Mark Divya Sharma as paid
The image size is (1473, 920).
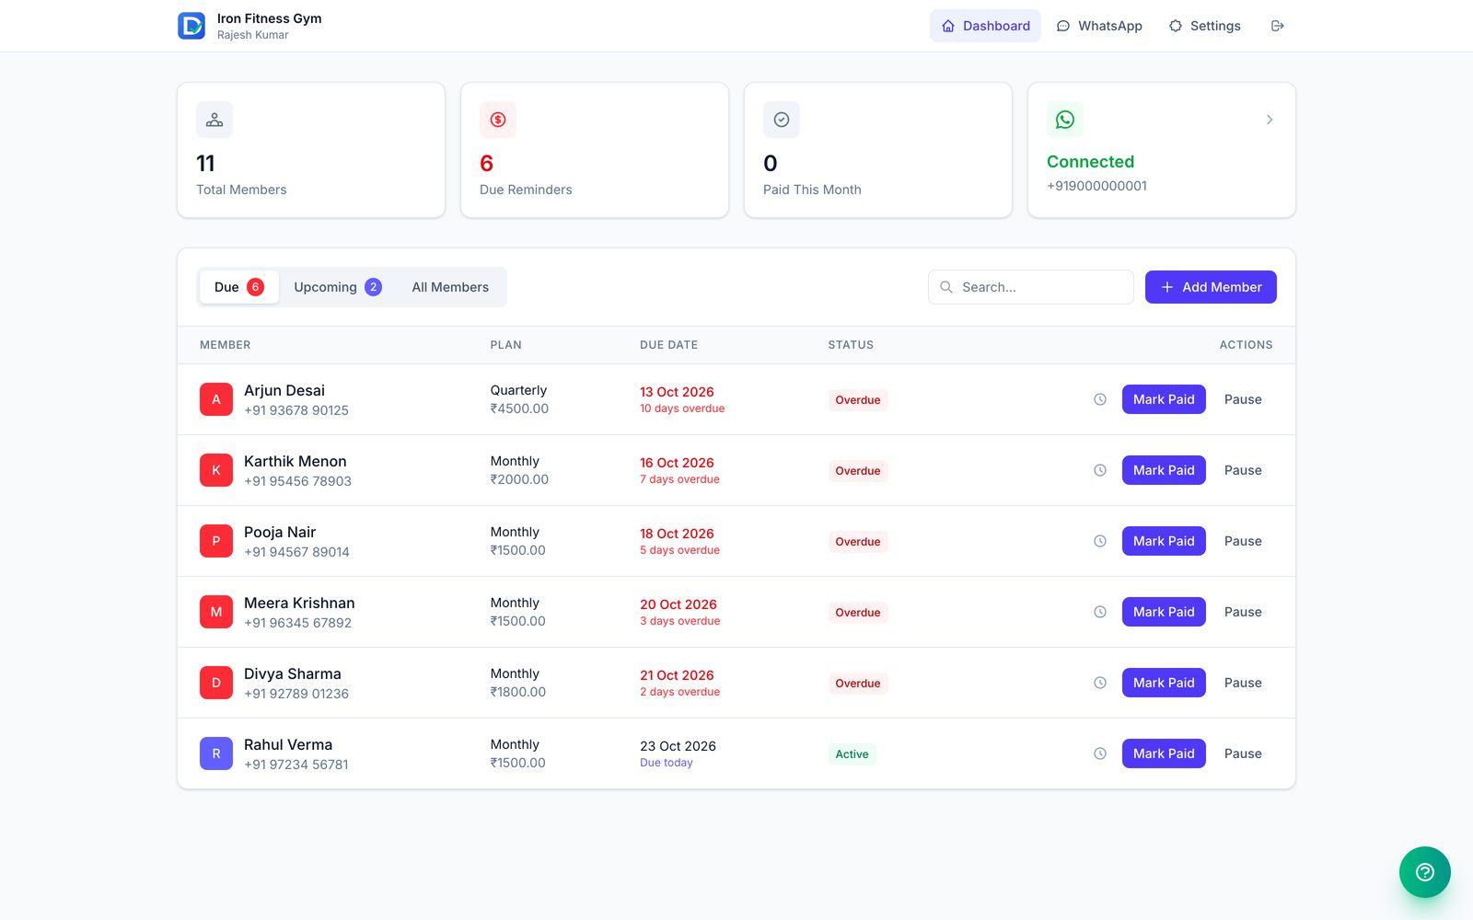pyautogui.click(x=1164, y=683)
